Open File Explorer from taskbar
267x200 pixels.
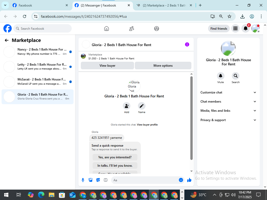(x=51, y=195)
